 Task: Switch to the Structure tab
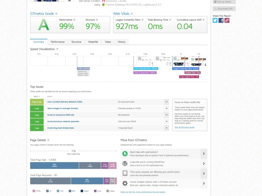(76, 42)
